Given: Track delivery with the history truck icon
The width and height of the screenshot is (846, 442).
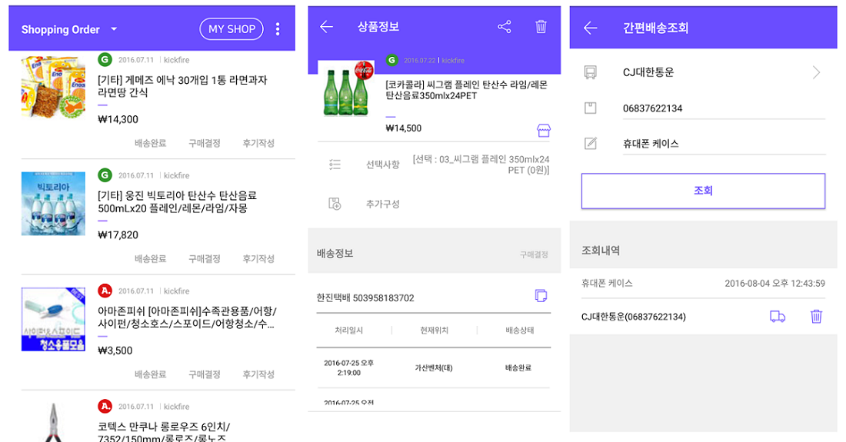Looking at the screenshot, I should pos(777,317).
